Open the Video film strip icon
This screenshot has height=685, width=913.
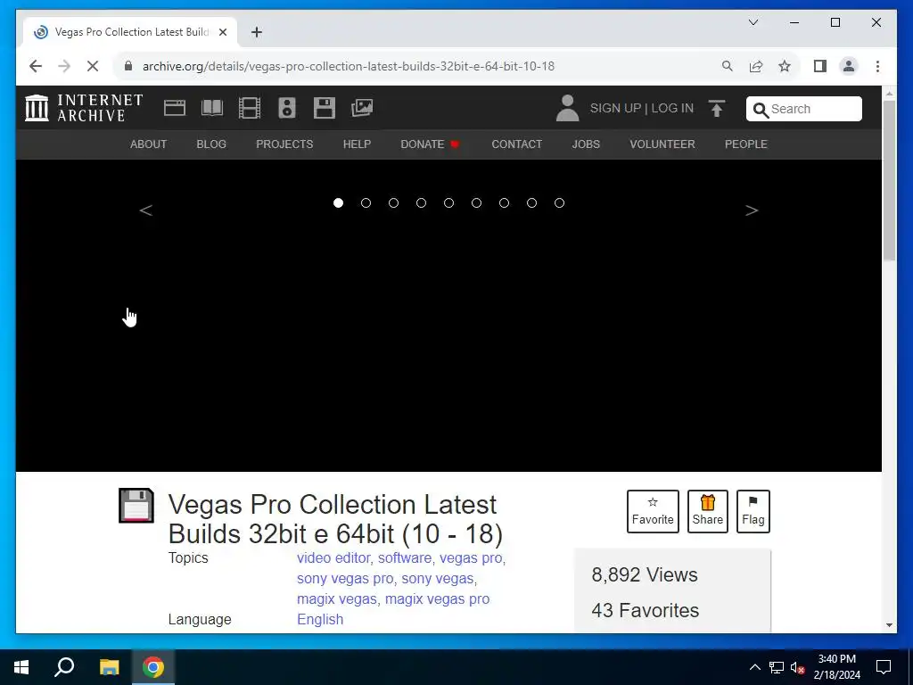[x=250, y=108]
